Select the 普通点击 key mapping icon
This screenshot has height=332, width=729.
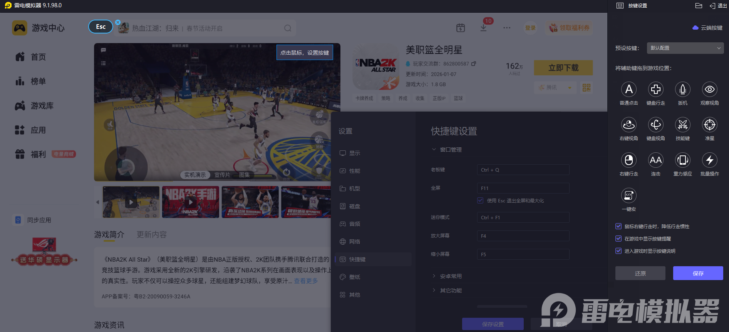coord(628,90)
